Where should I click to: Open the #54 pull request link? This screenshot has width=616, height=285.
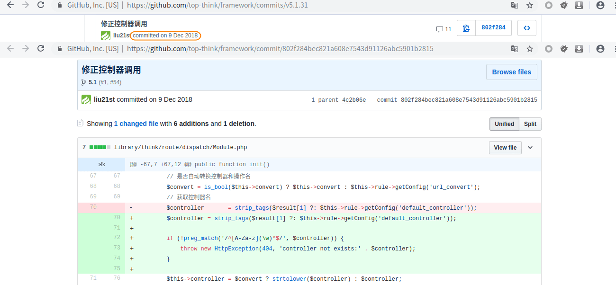coord(114,82)
